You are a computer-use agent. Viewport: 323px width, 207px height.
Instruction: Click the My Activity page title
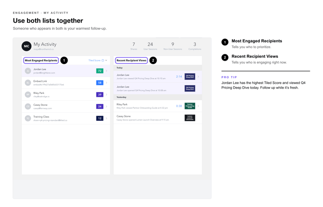click(x=45, y=44)
